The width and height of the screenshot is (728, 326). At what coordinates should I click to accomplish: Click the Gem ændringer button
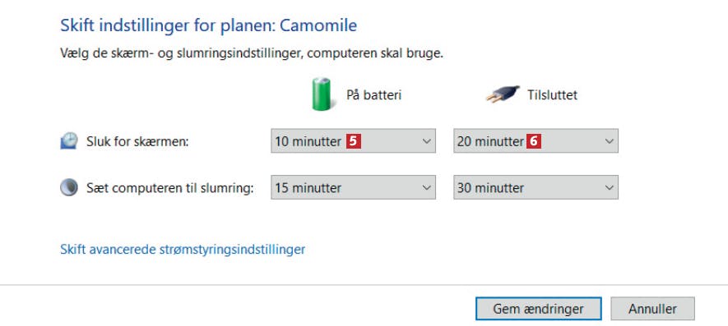539,309
